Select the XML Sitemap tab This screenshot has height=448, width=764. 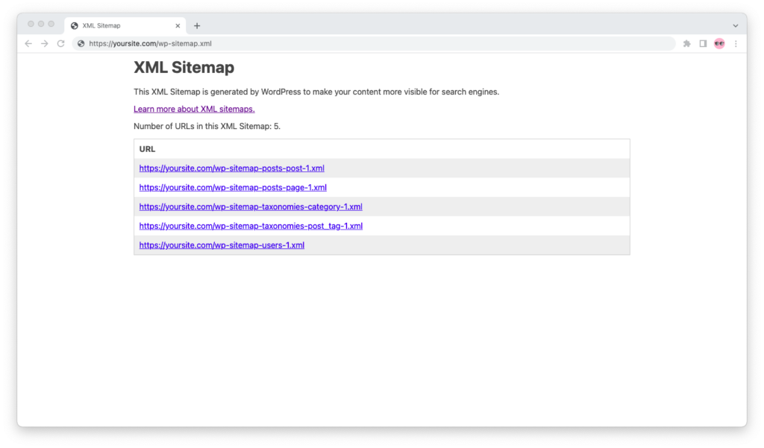coord(125,26)
